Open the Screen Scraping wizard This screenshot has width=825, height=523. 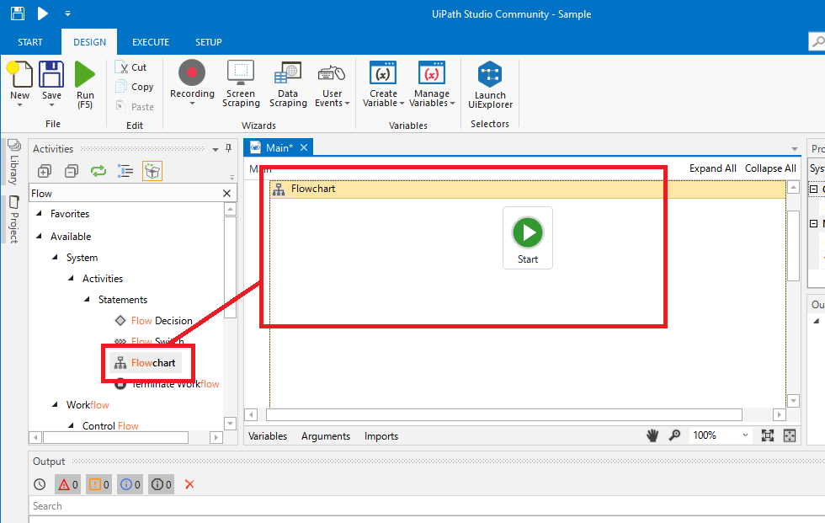coord(241,73)
